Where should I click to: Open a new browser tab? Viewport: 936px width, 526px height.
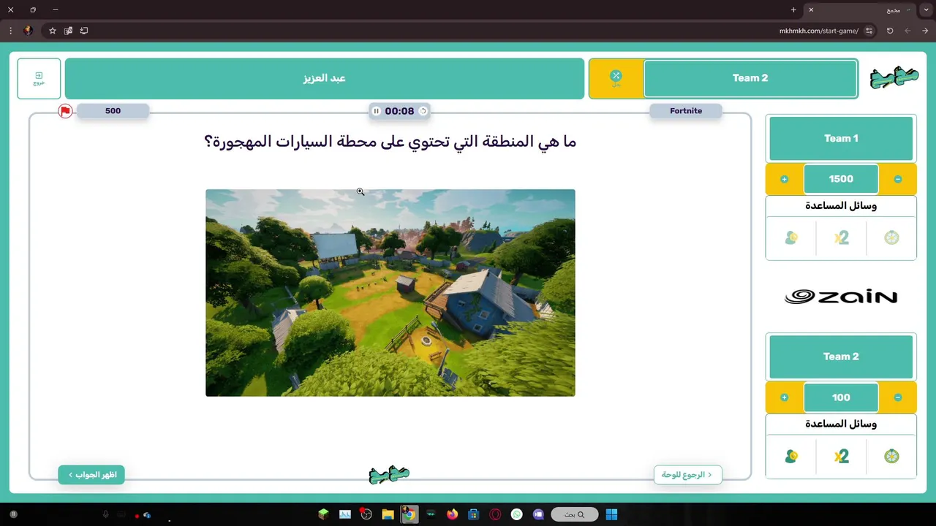tap(793, 9)
